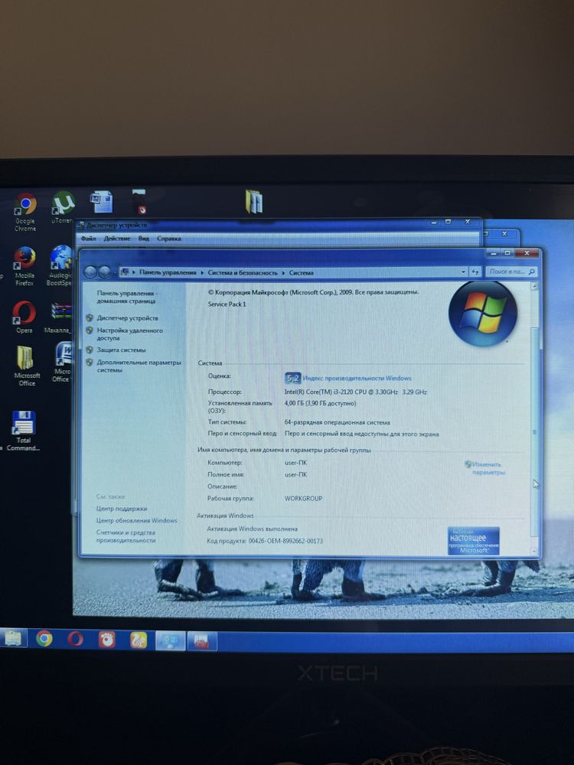The image size is (574, 765).
Task: Open Индекс производительности Windows link
Action: pyautogui.click(x=357, y=378)
